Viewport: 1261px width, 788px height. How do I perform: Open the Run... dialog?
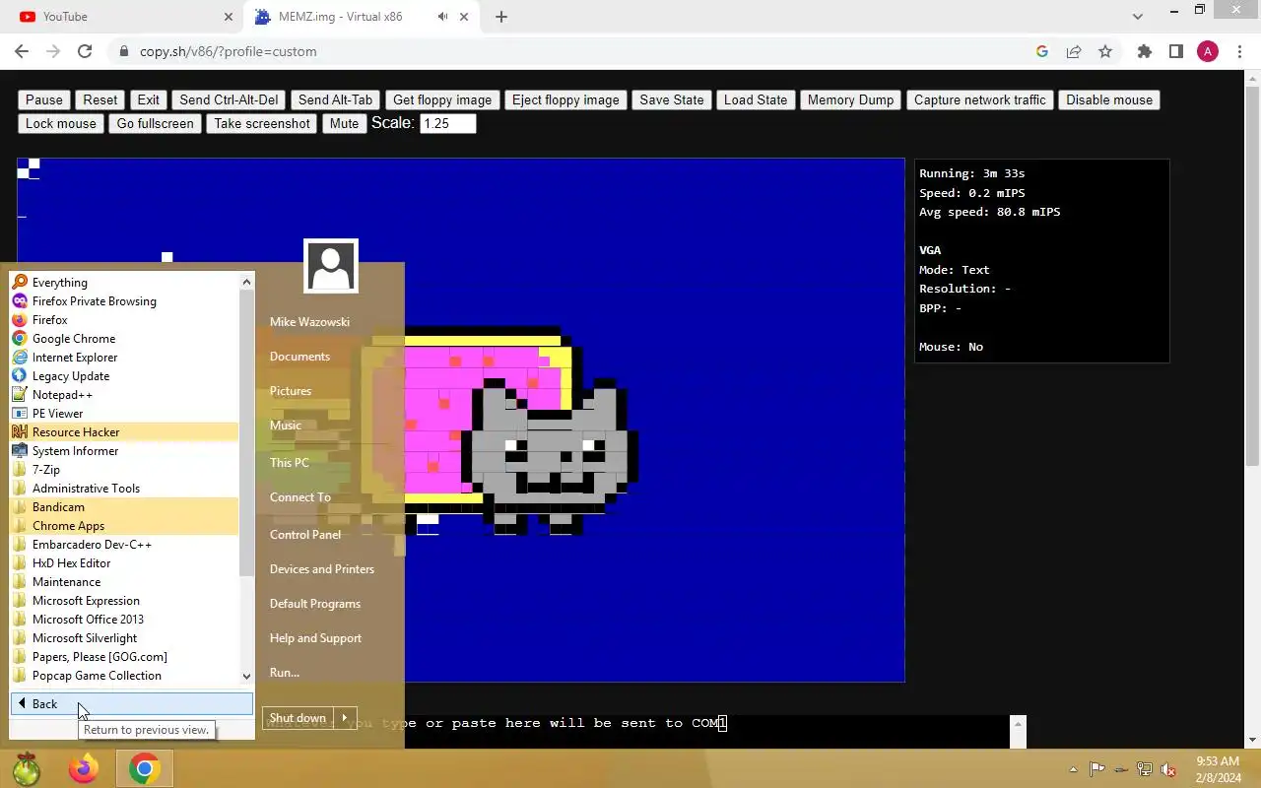coord(285,673)
